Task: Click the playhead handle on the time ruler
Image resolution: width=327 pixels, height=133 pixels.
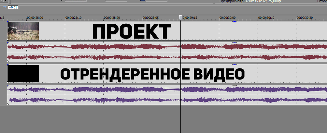Action: [181, 18]
